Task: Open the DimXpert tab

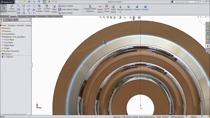Action: [x=42, y=16]
